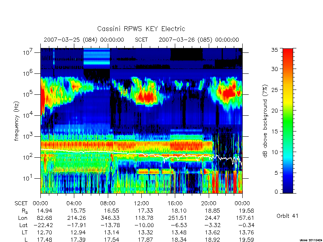
Task: Click the LT value 13.48
Action: pyautogui.click(x=179, y=233)
